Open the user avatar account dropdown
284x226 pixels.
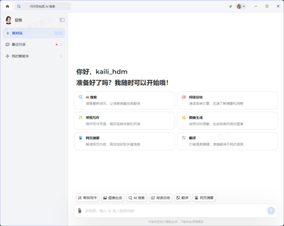[241, 6]
